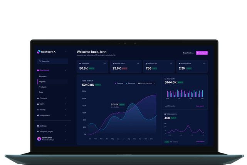
Task: Click John Carter's profile avatar
Action: tap(39, 139)
